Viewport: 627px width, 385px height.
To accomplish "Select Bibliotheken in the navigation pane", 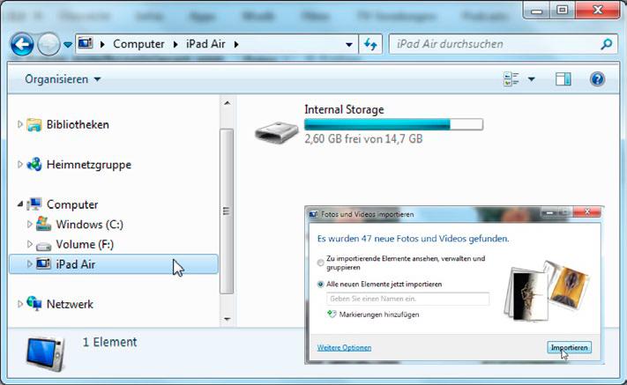I will (x=78, y=124).
